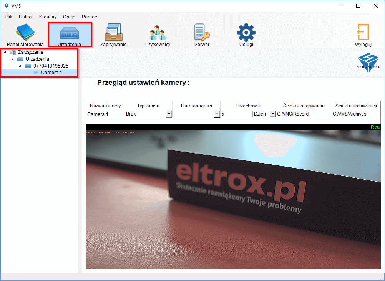The height and width of the screenshot is (281, 385).
Task: Open the Dzień retention dropdown
Action: (273, 114)
